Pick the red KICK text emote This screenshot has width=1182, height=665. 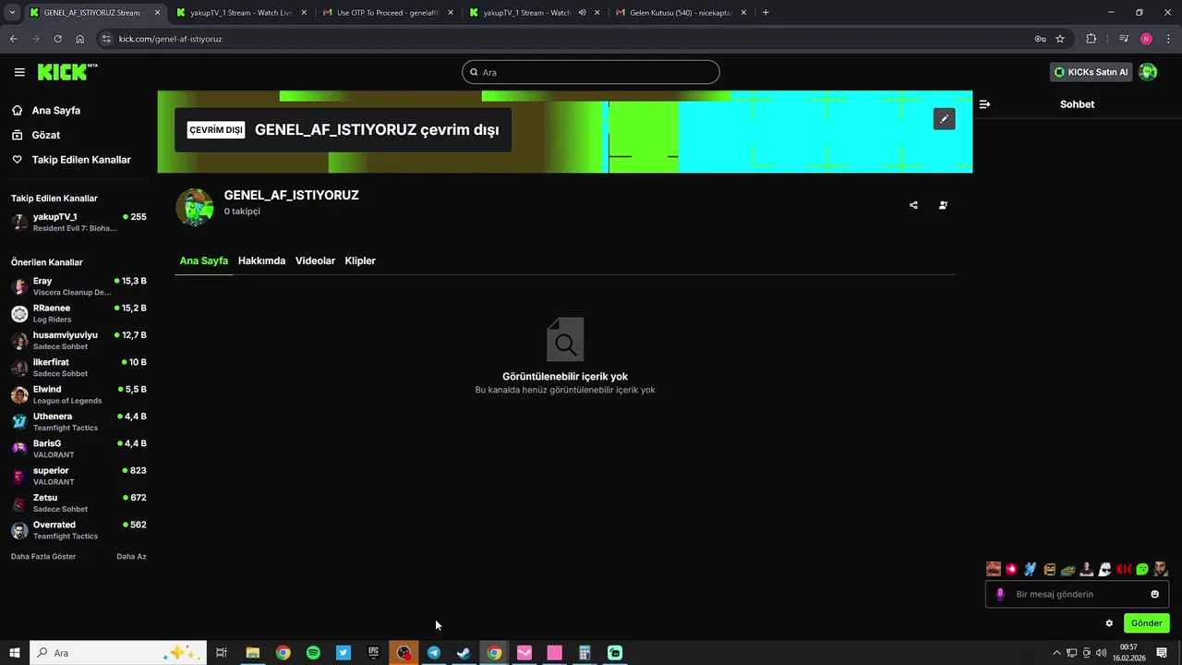1124,569
